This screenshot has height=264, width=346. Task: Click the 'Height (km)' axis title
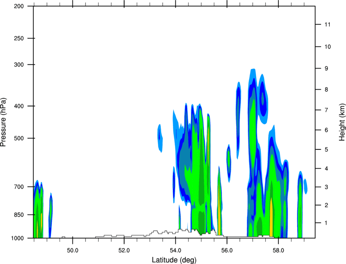pos(342,122)
